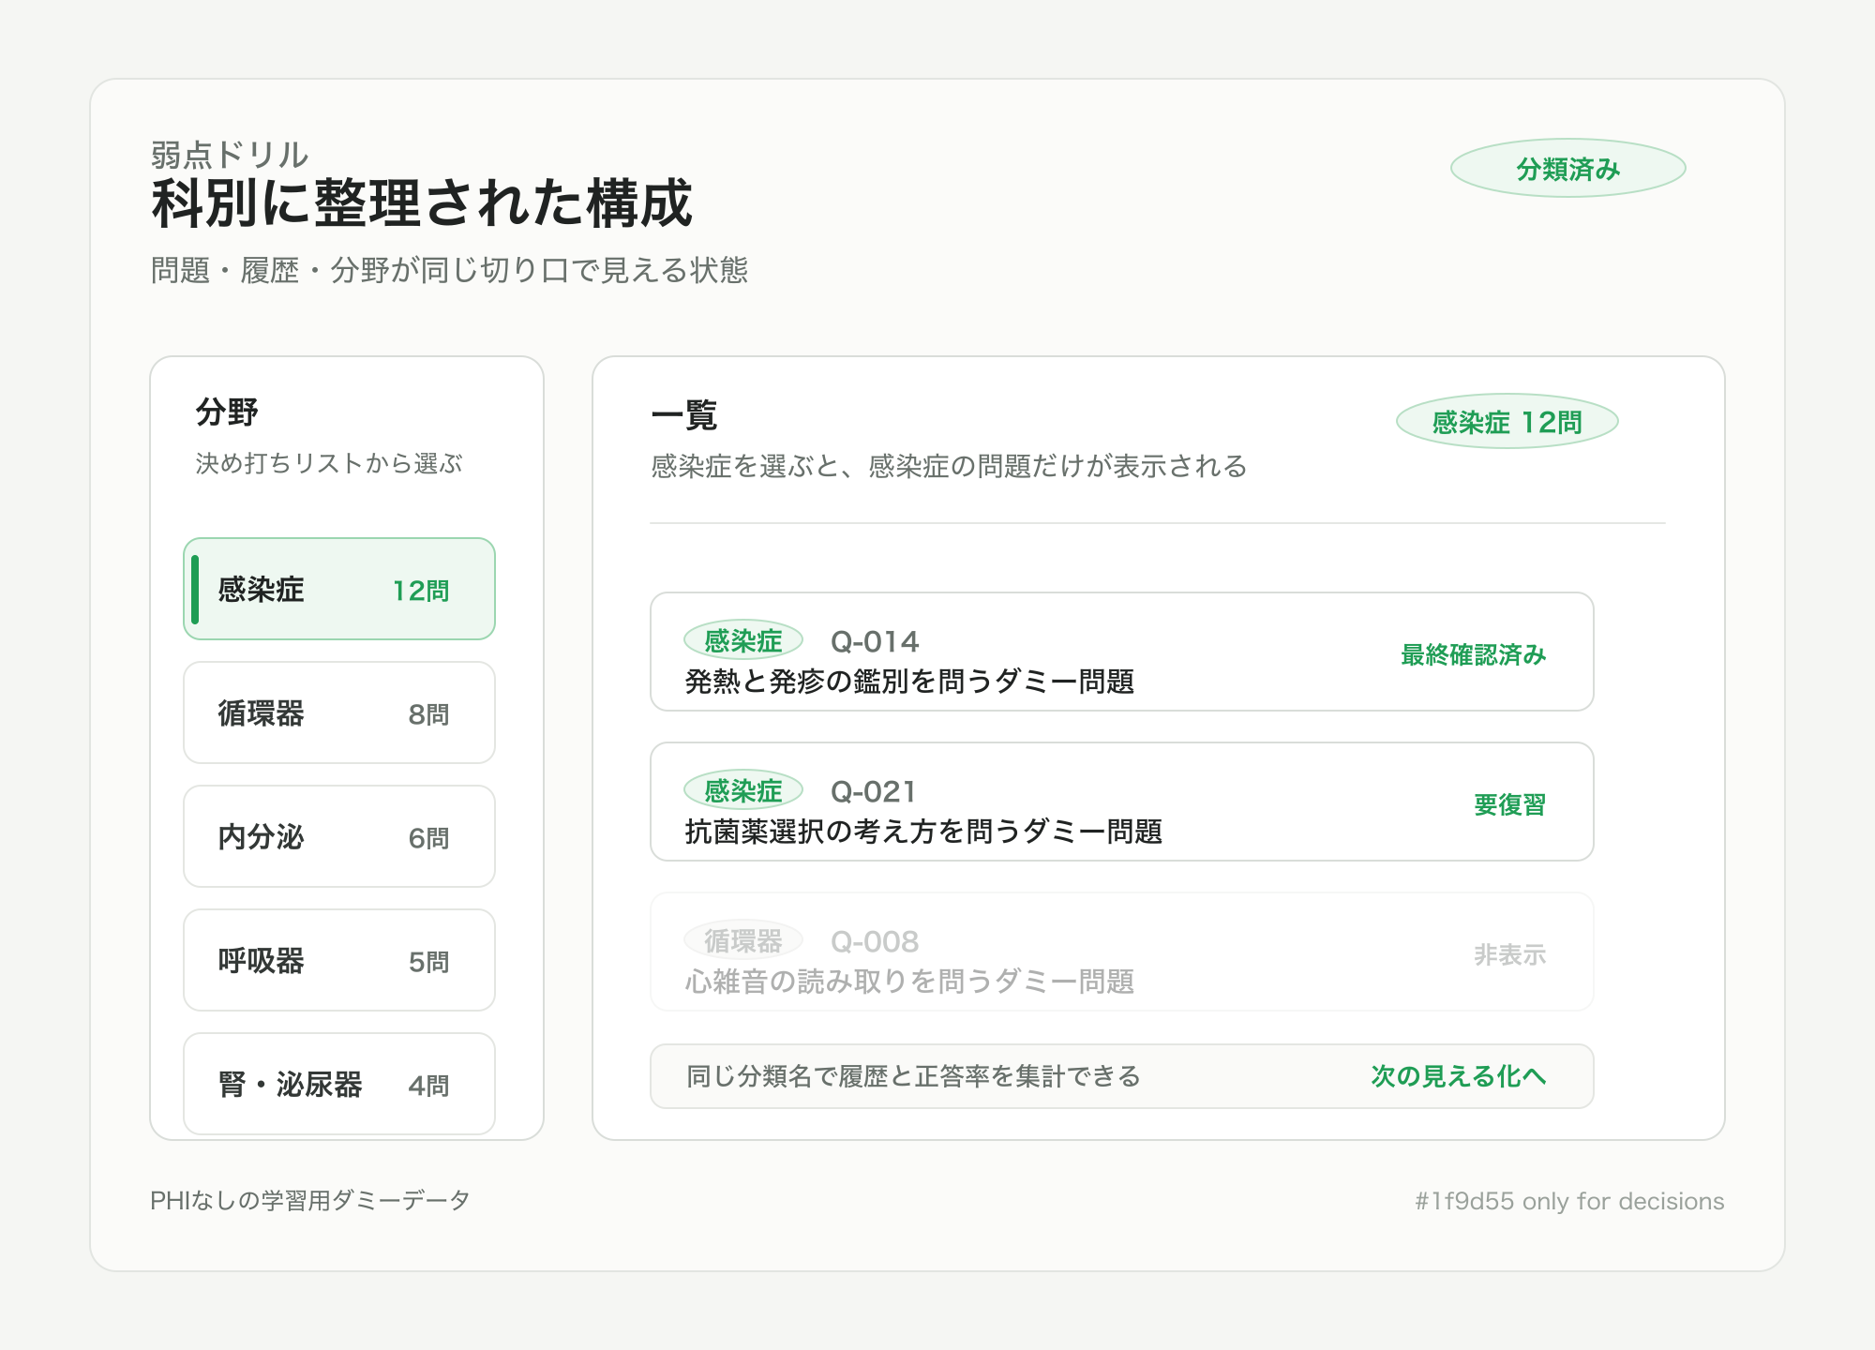Click the 問題・履歴・分野 subtitle line
The image size is (1875, 1350).
pos(449,270)
